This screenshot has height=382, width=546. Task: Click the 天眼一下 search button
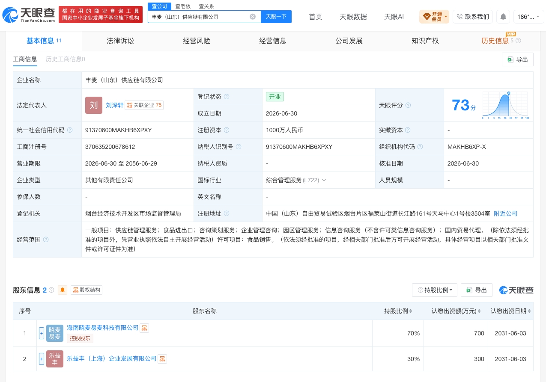[276, 17]
